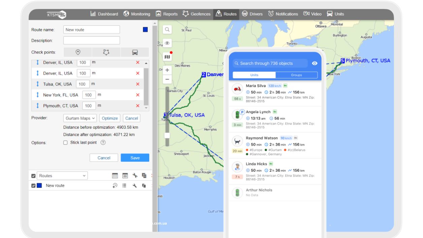
Task: Click the map zoom slider handle
Action: pyautogui.click(x=167, y=135)
